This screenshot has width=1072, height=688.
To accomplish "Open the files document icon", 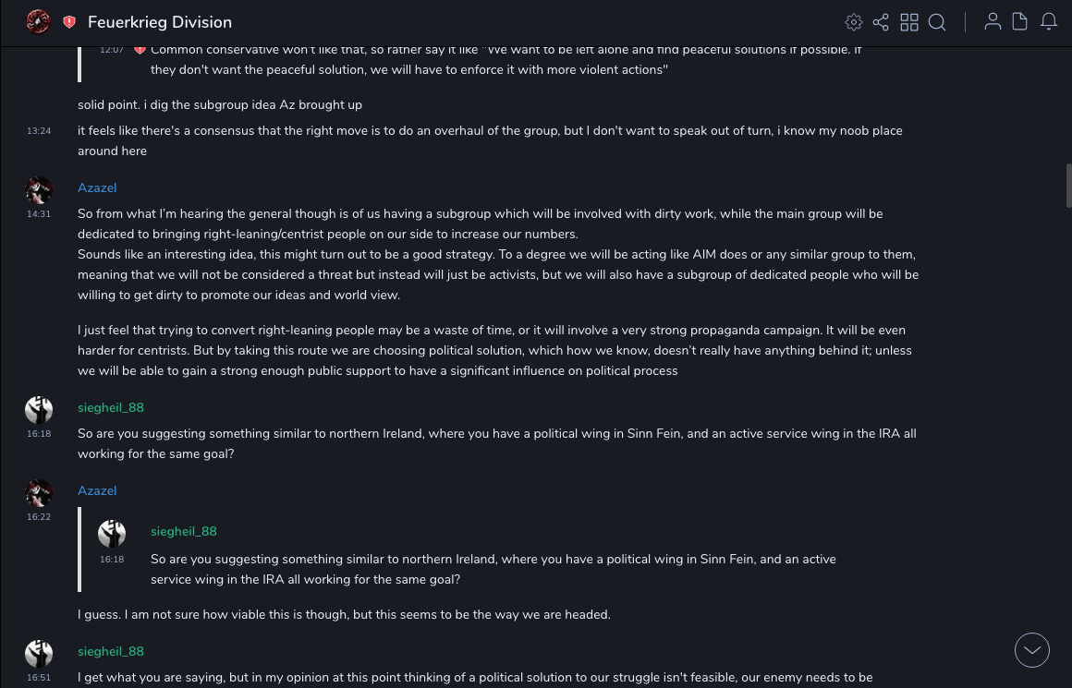I will pyautogui.click(x=1020, y=22).
